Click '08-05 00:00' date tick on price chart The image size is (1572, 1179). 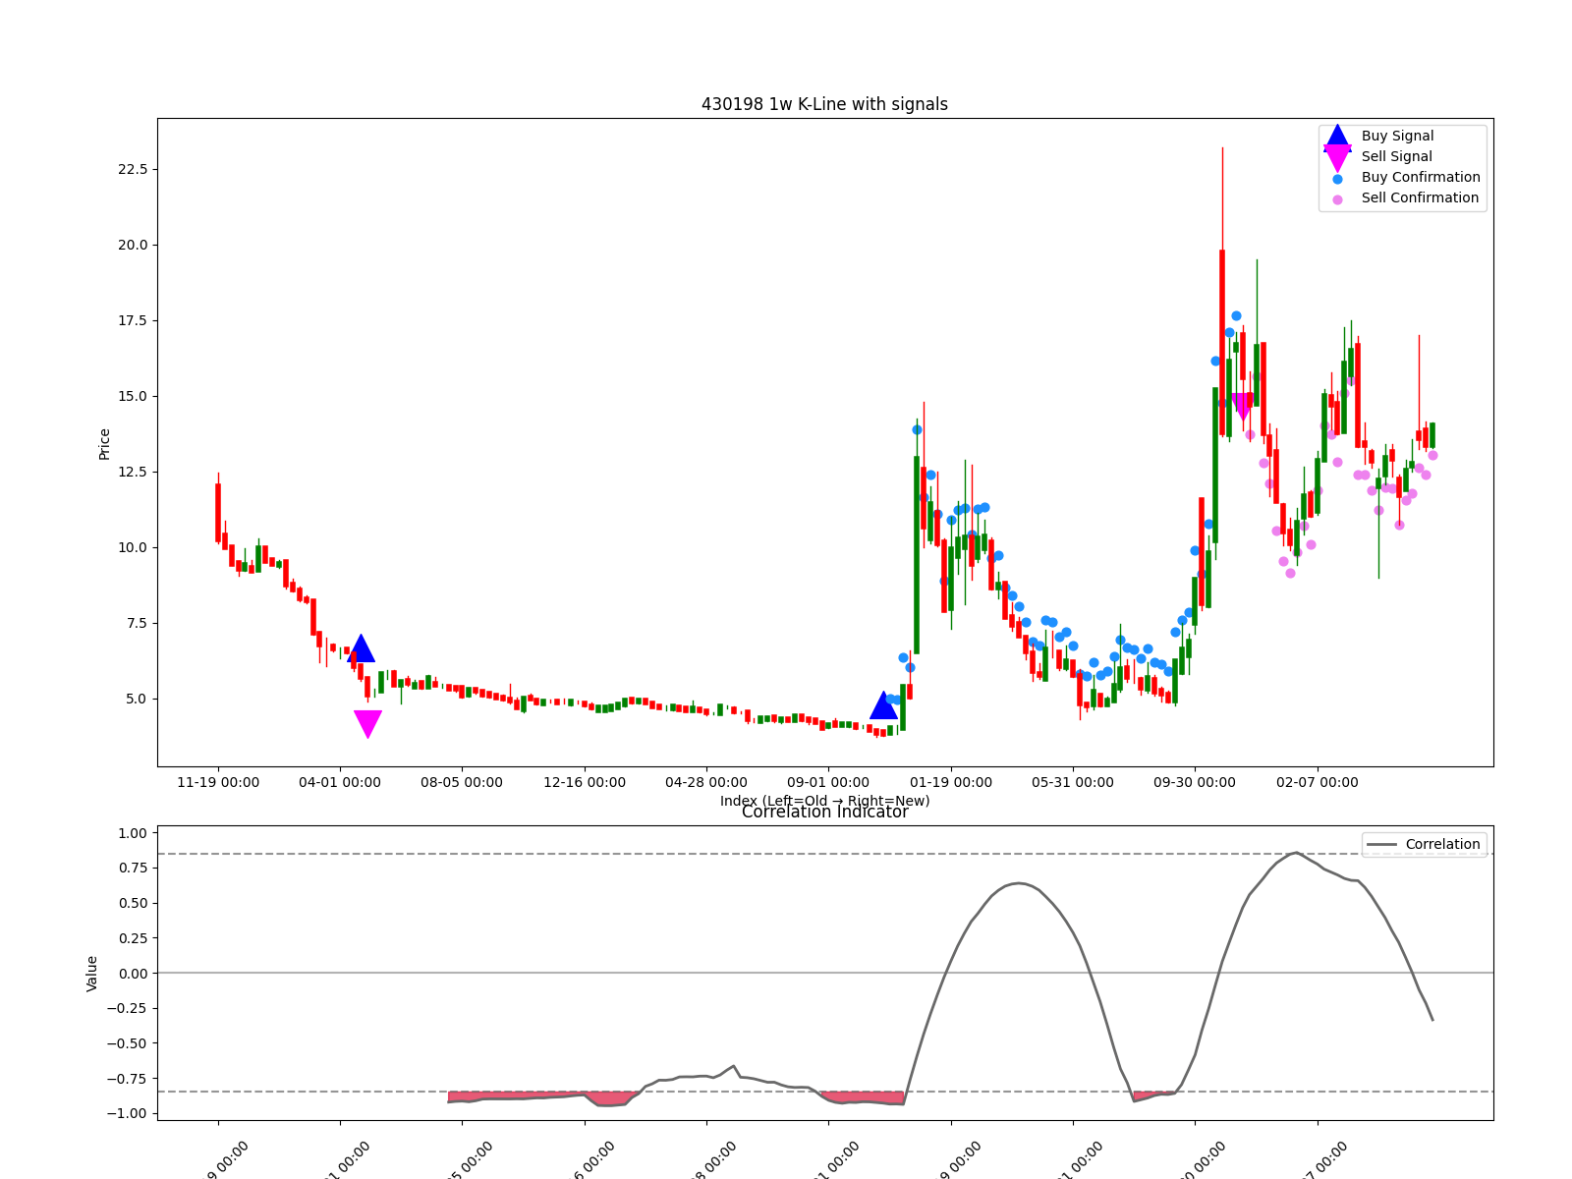coord(462,783)
